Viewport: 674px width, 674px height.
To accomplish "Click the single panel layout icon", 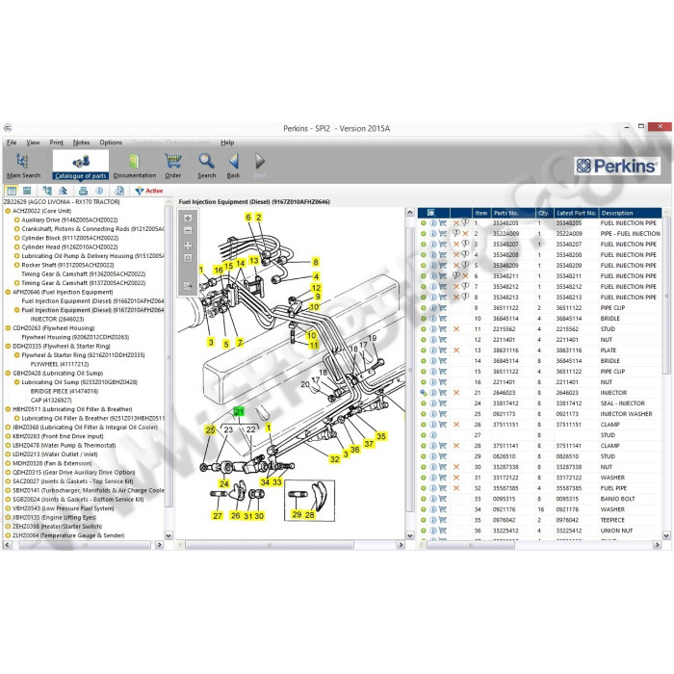I will tap(27, 191).
